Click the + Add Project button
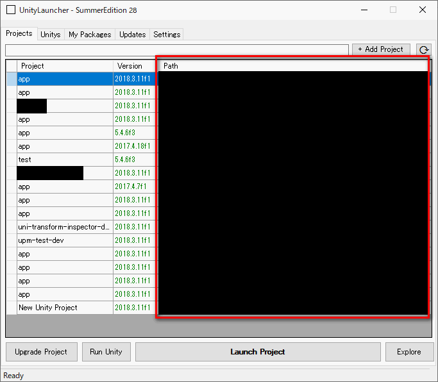The image size is (438, 382). pyautogui.click(x=381, y=49)
